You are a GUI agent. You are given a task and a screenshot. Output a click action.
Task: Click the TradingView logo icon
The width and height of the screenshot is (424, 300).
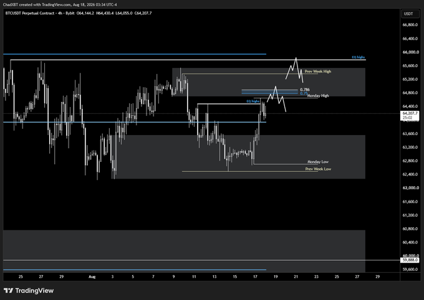coord(8,291)
